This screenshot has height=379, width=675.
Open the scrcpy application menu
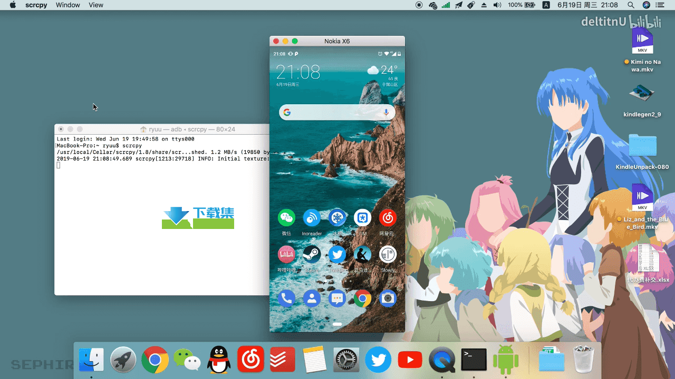(36, 5)
